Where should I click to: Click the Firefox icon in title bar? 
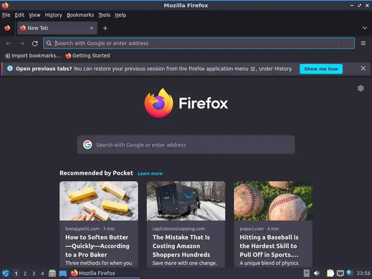pyautogui.click(x=5, y=5)
